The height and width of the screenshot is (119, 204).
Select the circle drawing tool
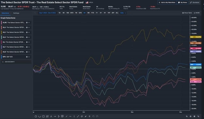pos(36,116)
